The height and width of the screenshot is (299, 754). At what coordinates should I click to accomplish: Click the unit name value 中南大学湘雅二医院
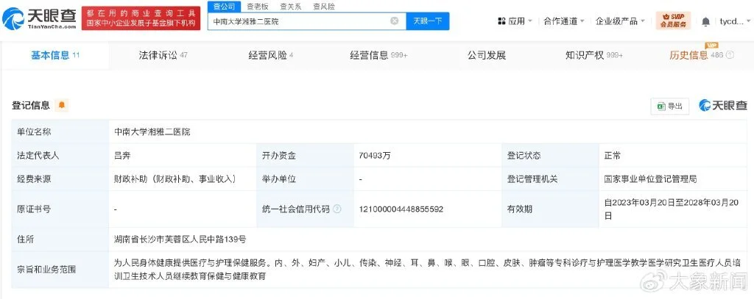point(152,132)
